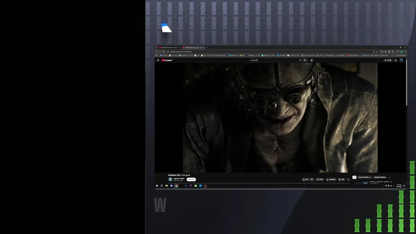Open the Windows Start menu
Image resolution: width=416 pixels, height=234 pixels.
coord(157,186)
